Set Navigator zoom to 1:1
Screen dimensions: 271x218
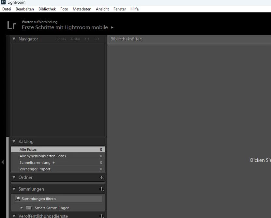(x=87, y=39)
